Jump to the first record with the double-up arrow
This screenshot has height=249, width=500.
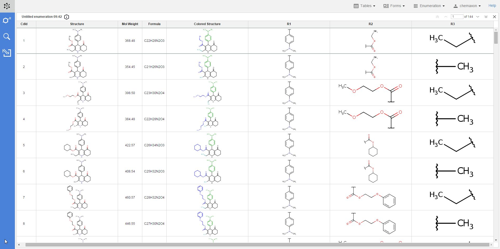(437, 17)
